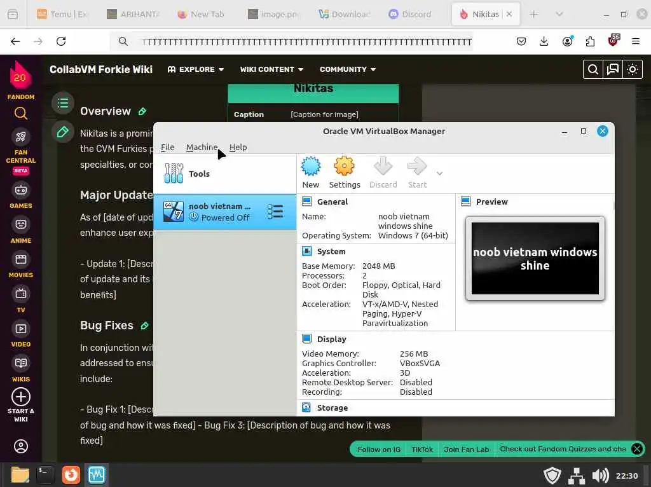This screenshot has width=651, height=487.
Task: Click the General section header
Action: [x=332, y=202]
